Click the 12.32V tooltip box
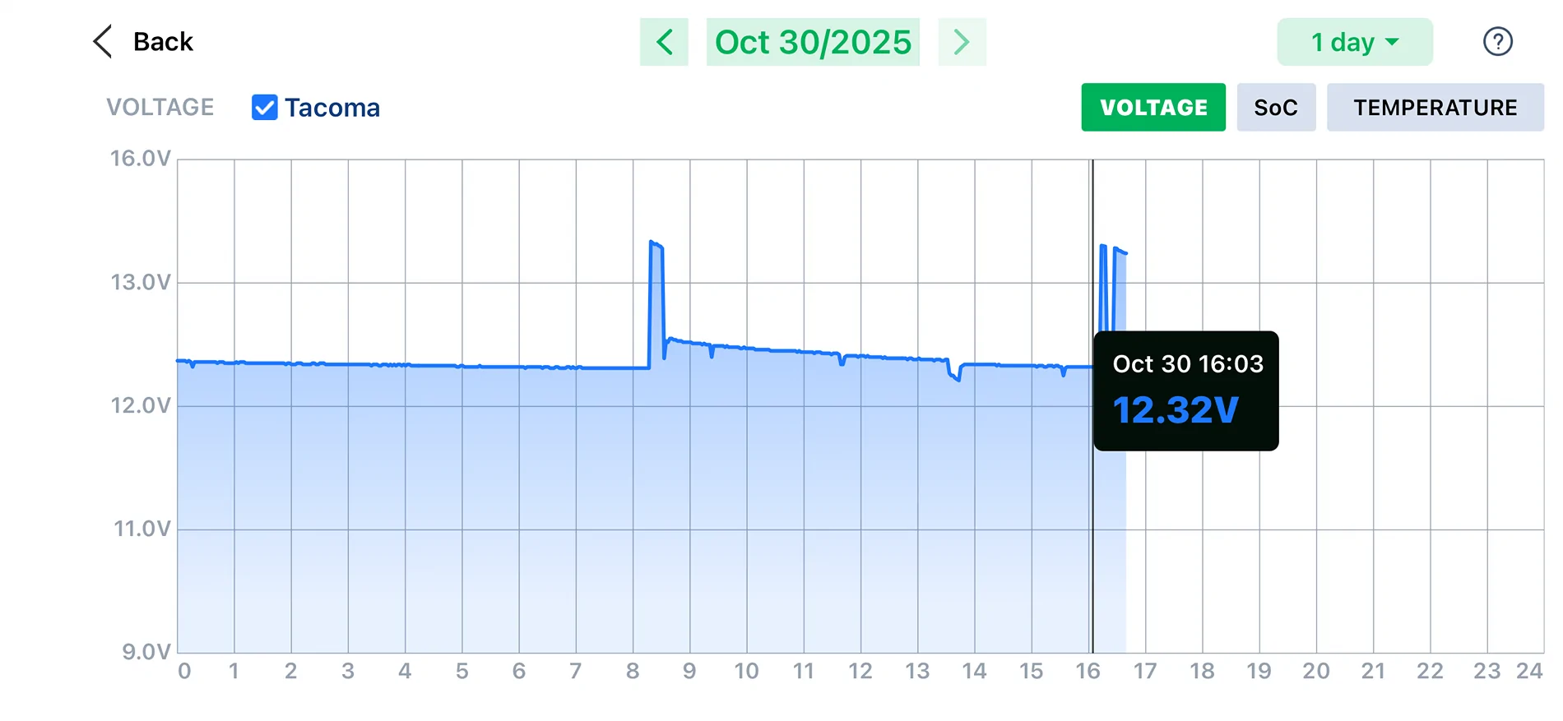This screenshot has height=721, width=1563. click(x=1185, y=391)
